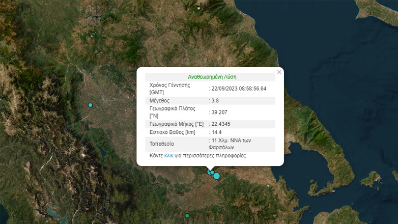Select the 'Τοποθεσία' label
Viewport: 398px width, 224px height.
pyautogui.click(x=162, y=144)
